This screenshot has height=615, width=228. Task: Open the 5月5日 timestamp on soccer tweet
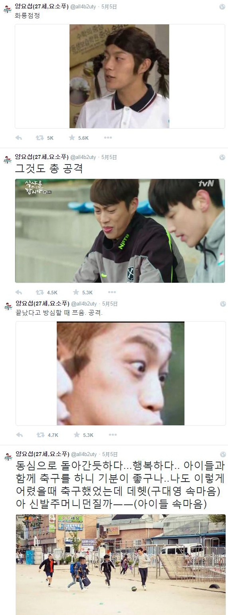click(110, 454)
